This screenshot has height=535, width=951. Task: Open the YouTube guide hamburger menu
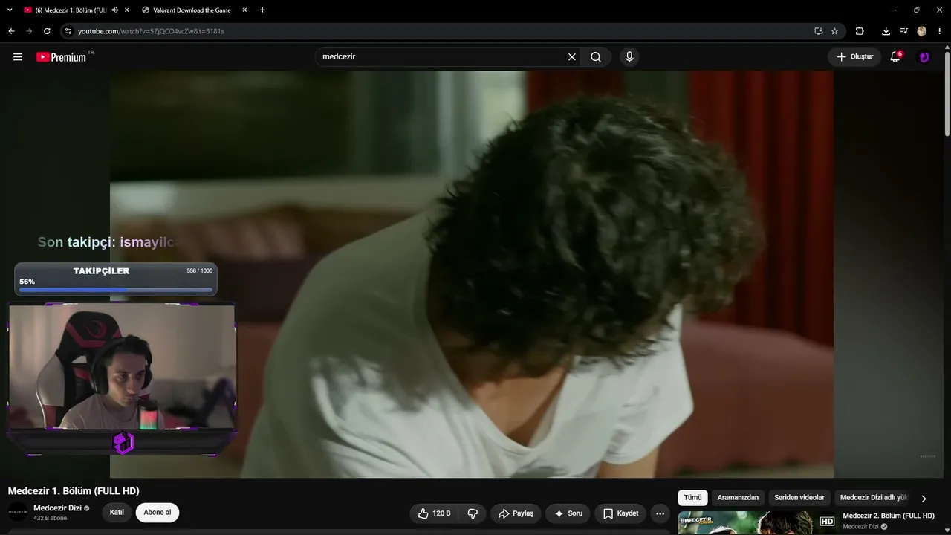click(x=18, y=57)
